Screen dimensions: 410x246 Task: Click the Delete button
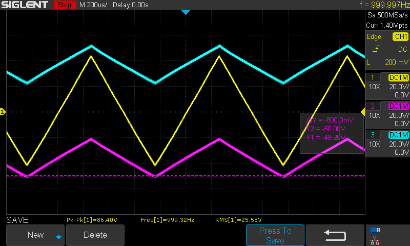pyautogui.click(x=95, y=235)
